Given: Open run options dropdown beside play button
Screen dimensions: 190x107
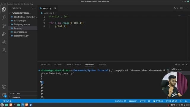Looking at the screenshot, I should (x=178, y=8).
